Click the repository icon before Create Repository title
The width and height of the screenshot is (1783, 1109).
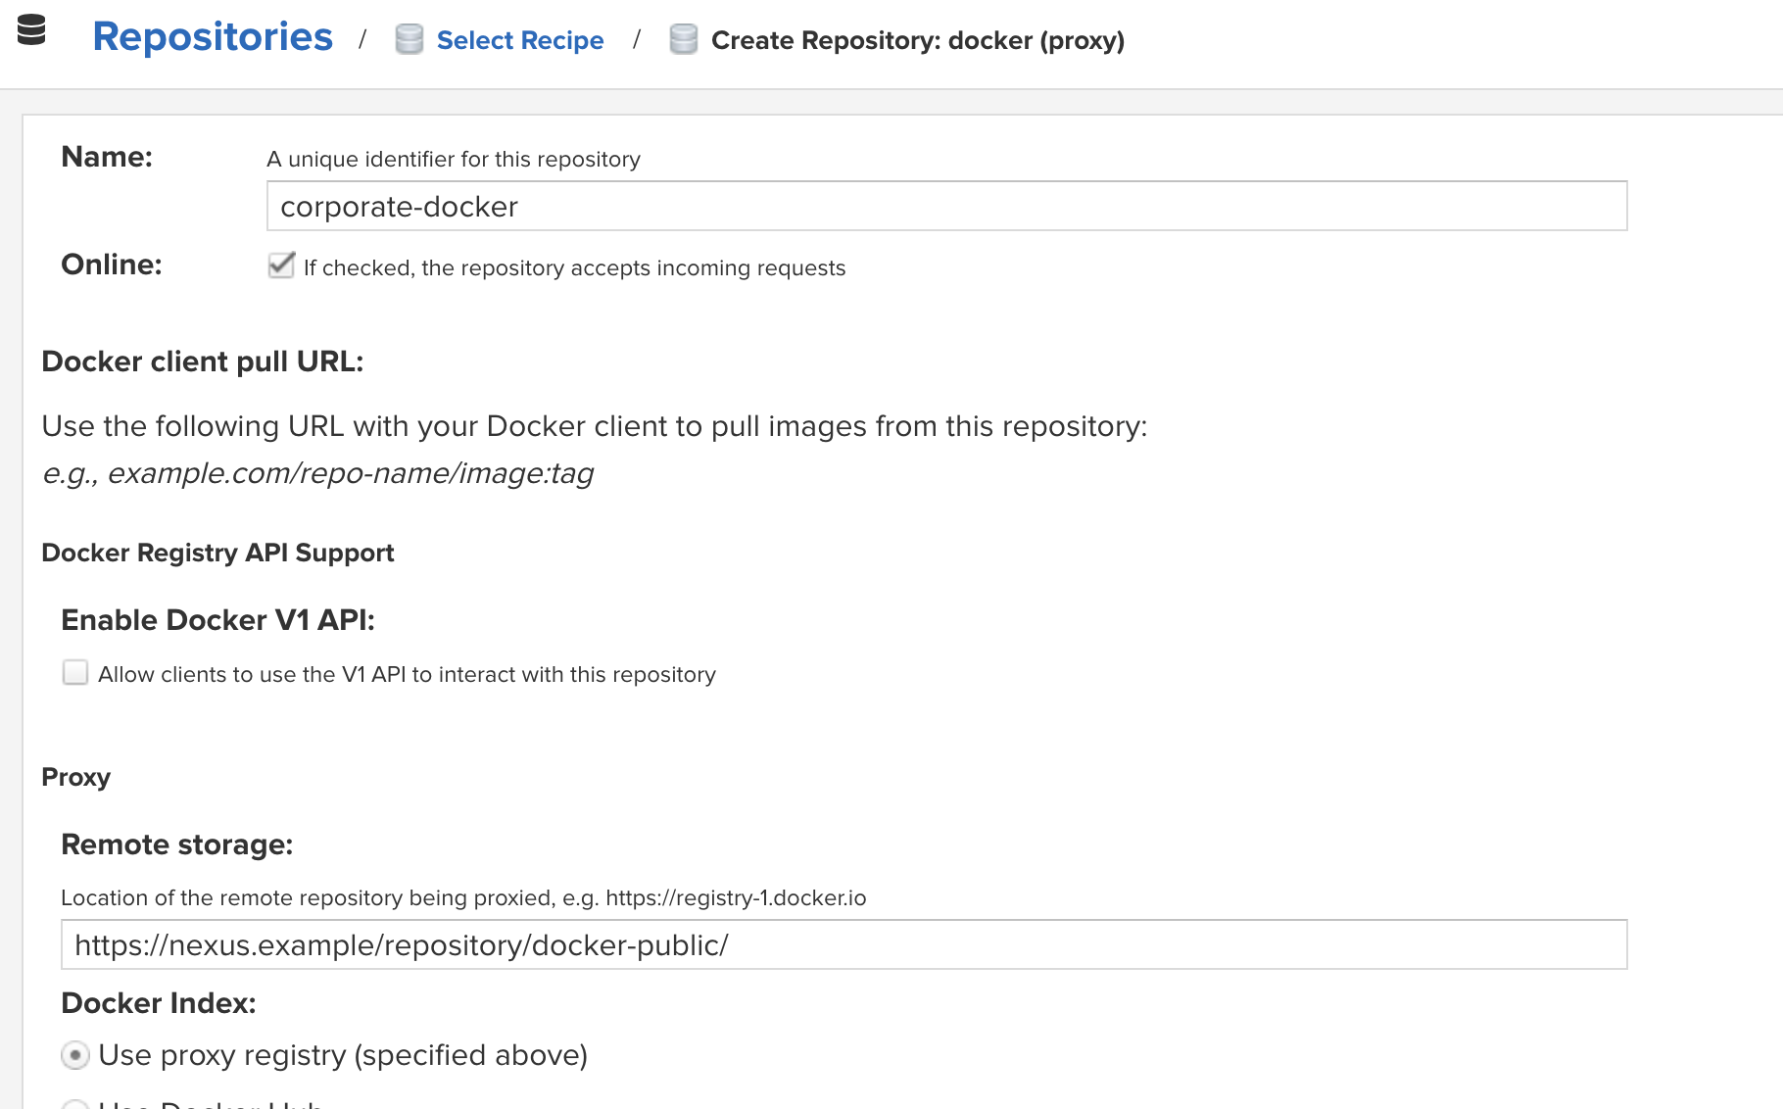(x=683, y=40)
